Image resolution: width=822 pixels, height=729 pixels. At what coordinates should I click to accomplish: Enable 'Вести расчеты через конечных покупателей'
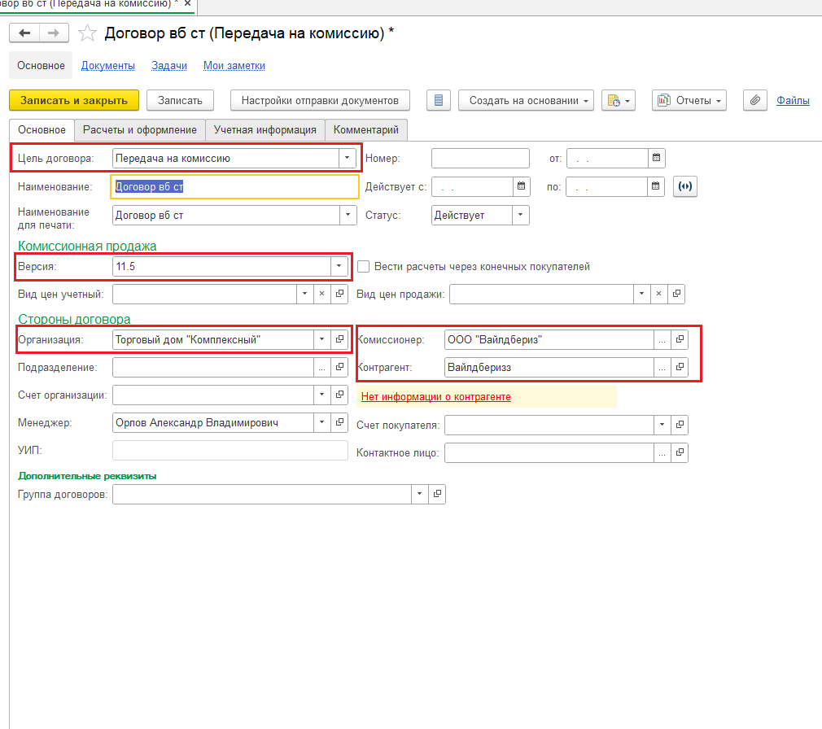[x=363, y=266]
